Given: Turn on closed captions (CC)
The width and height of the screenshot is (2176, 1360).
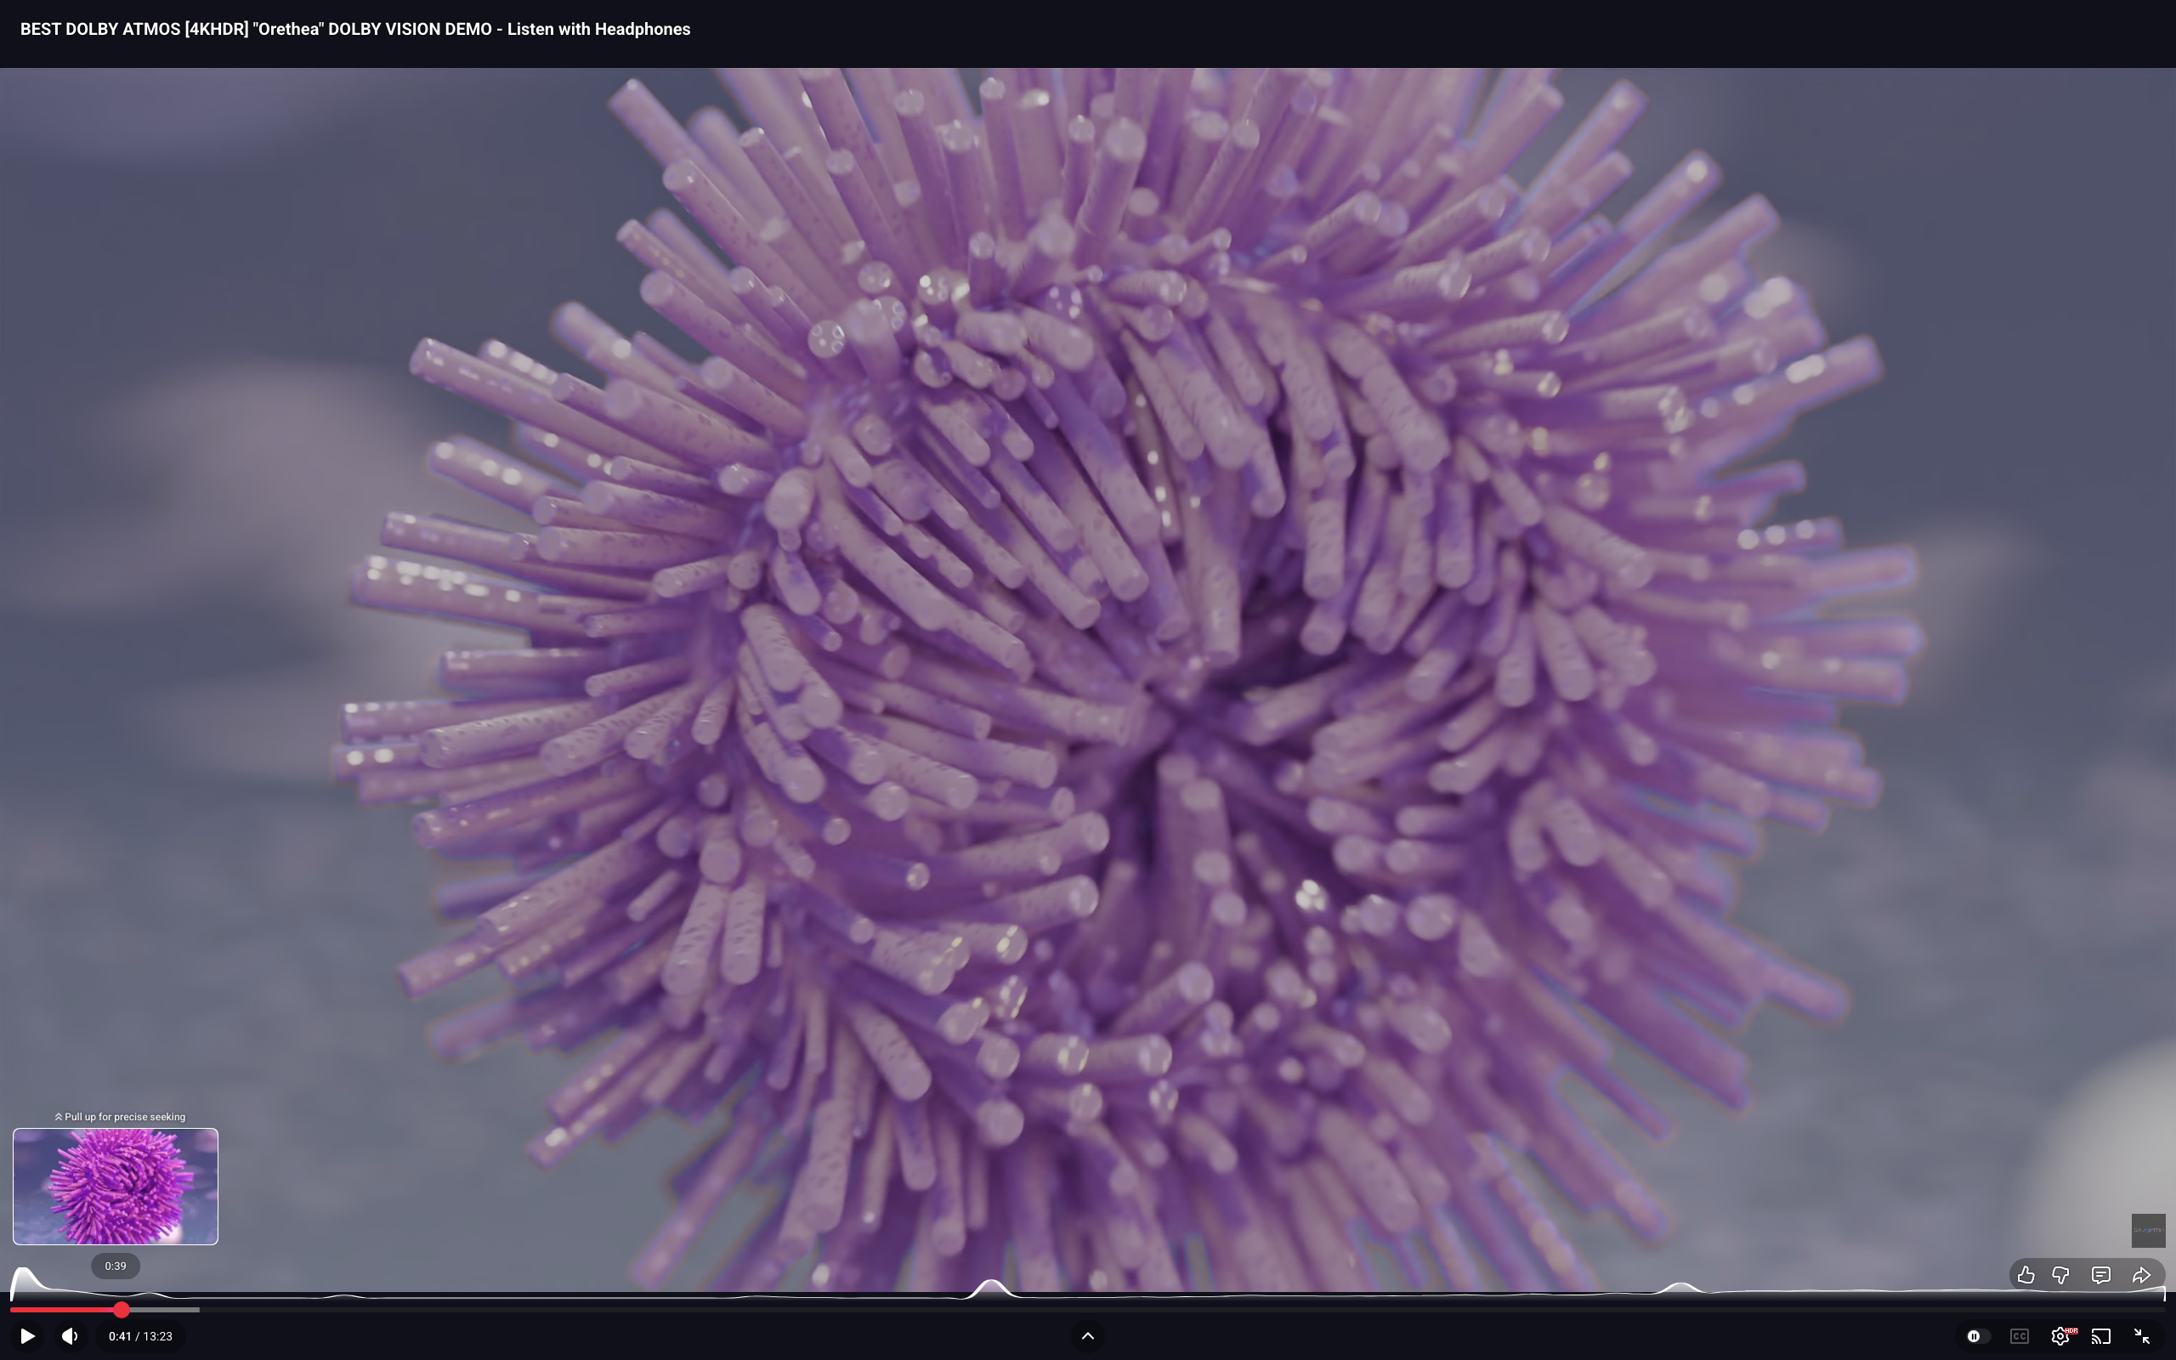Looking at the screenshot, I should tap(2020, 1335).
